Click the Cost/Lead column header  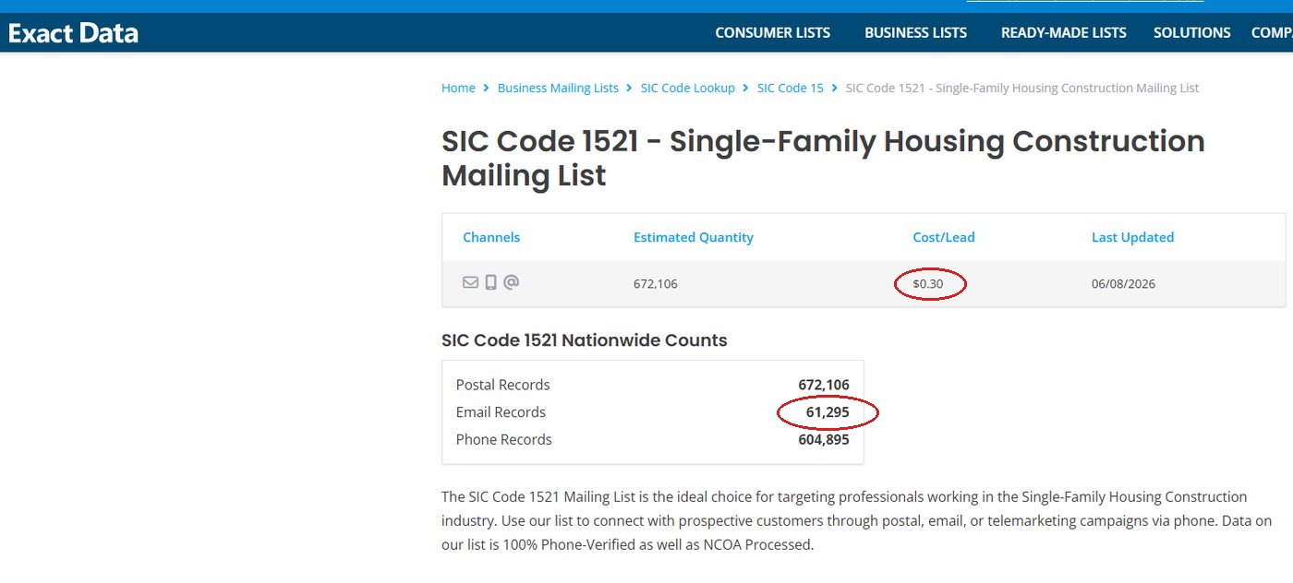pos(944,237)
